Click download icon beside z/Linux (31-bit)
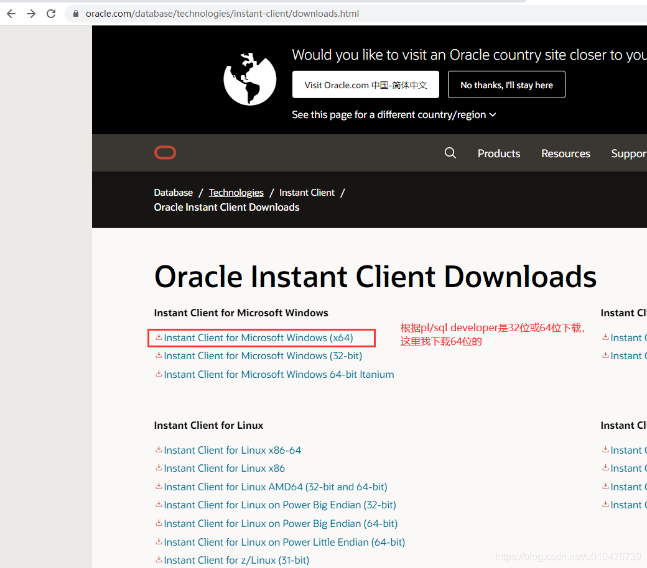 (x=159, y=559)
